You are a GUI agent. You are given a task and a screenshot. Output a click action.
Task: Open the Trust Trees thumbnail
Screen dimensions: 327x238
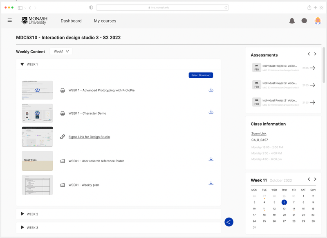tap(37, 161)
